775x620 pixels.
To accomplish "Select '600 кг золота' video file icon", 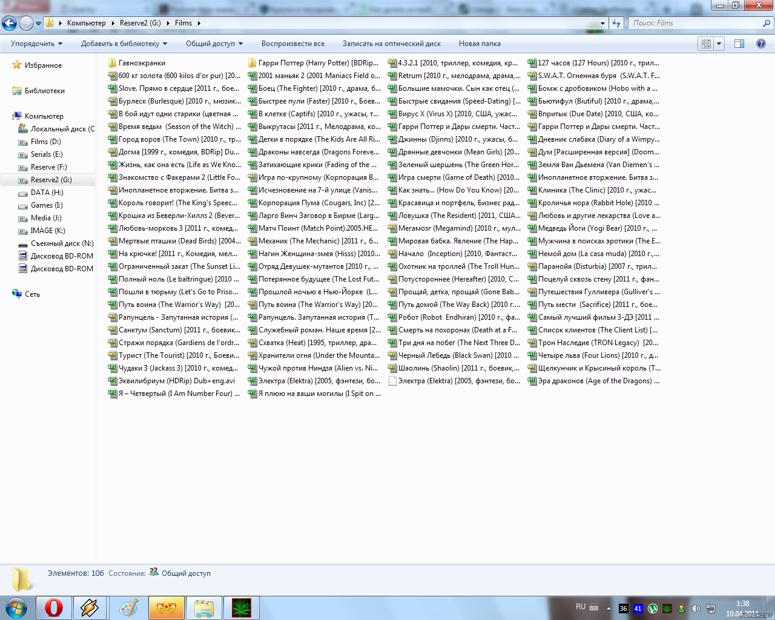I will click(x=112, y=76).
